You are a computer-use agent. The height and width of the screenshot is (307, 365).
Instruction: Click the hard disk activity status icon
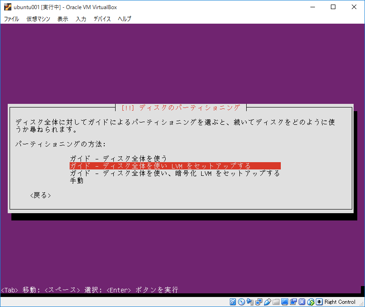[233, 302]
